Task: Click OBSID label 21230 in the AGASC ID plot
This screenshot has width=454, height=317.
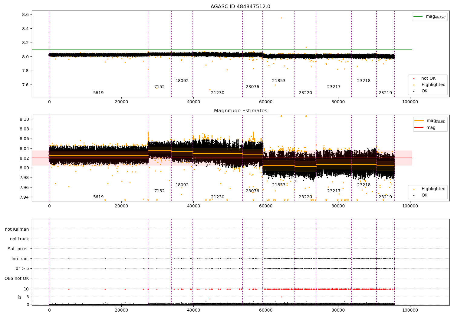Action: point(218,93)
